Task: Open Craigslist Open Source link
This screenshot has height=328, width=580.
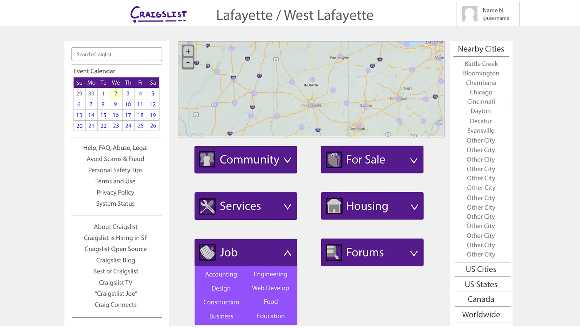Action: tap(116, 249)
